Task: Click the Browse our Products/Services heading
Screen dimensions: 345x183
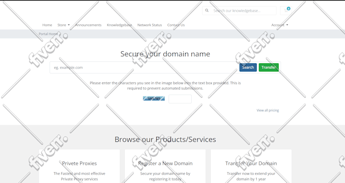Action: [165, 139]
